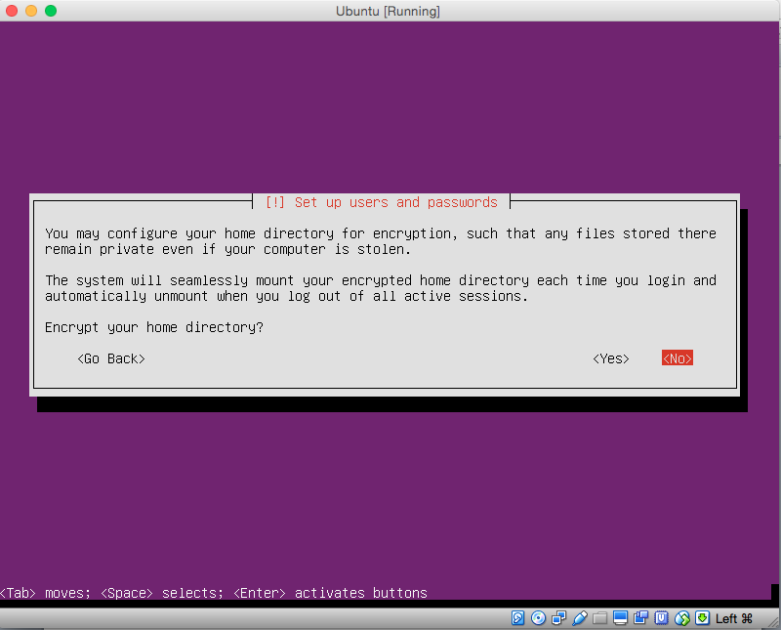Click the shared folders status icon
The image size is (781, 630).
pyautogui.click(x=600, y=618)
